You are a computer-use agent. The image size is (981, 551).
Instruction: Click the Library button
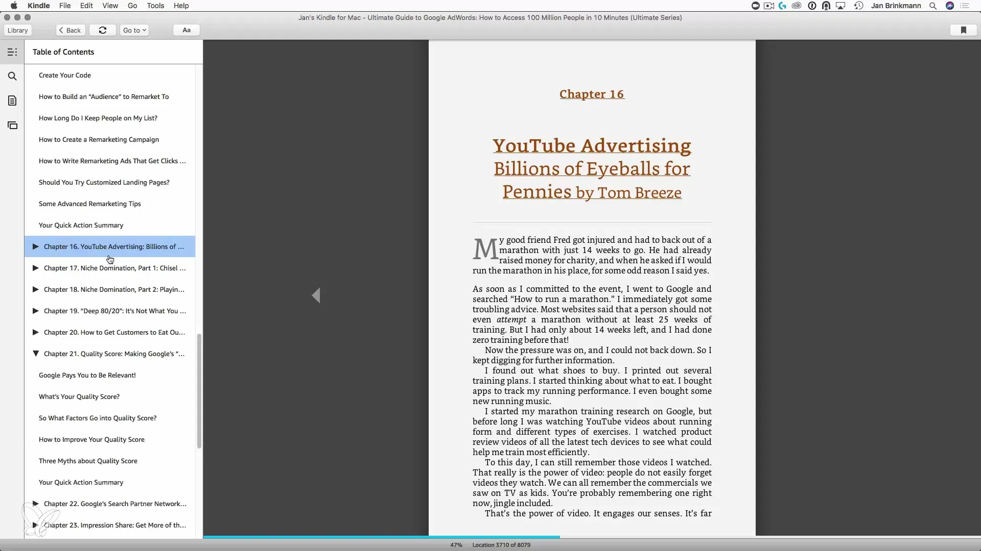(18, 30)
